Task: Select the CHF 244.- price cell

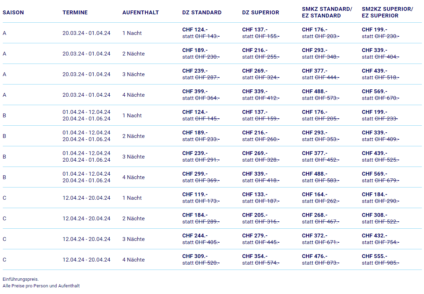Action: coord(195,236)
